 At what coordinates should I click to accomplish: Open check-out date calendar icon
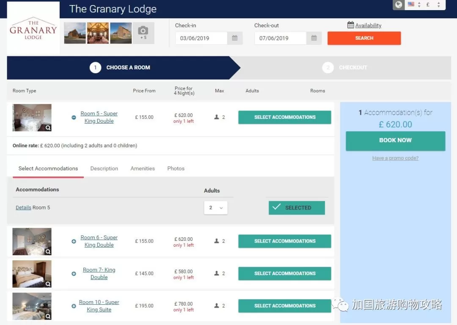tap(314, 38)
